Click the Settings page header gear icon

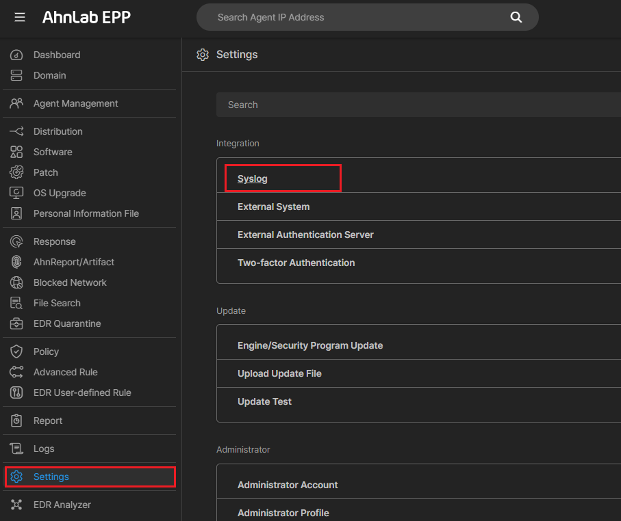point(203,55)
